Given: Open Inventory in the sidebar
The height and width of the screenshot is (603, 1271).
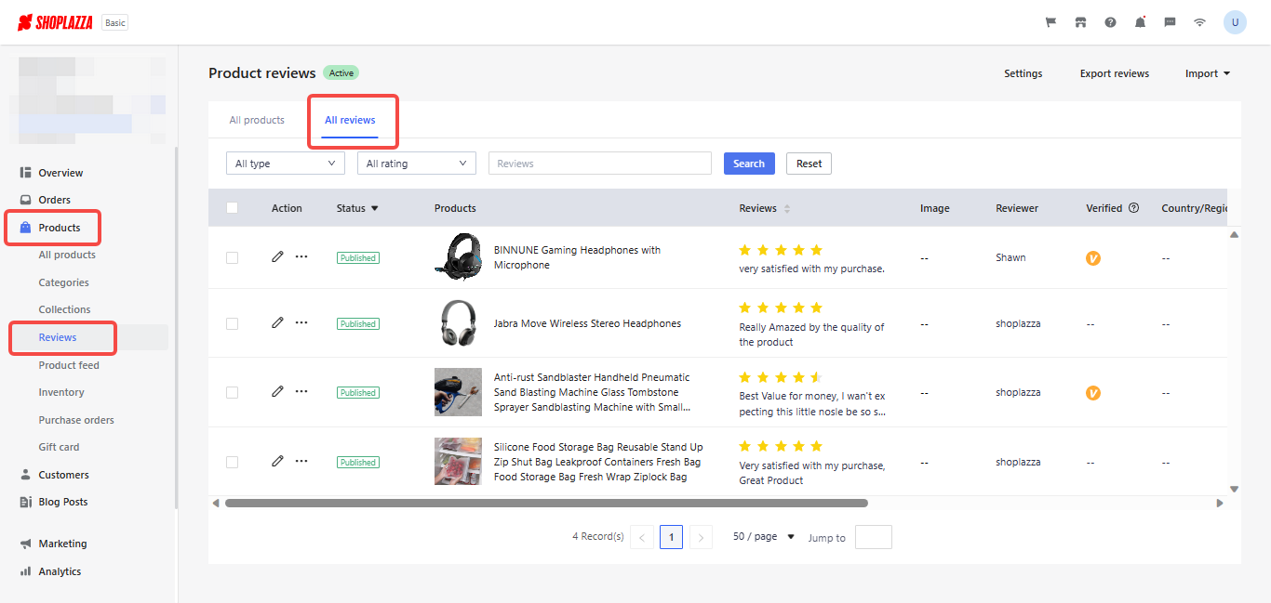Looking at the screenshot, I should (61, 392).
